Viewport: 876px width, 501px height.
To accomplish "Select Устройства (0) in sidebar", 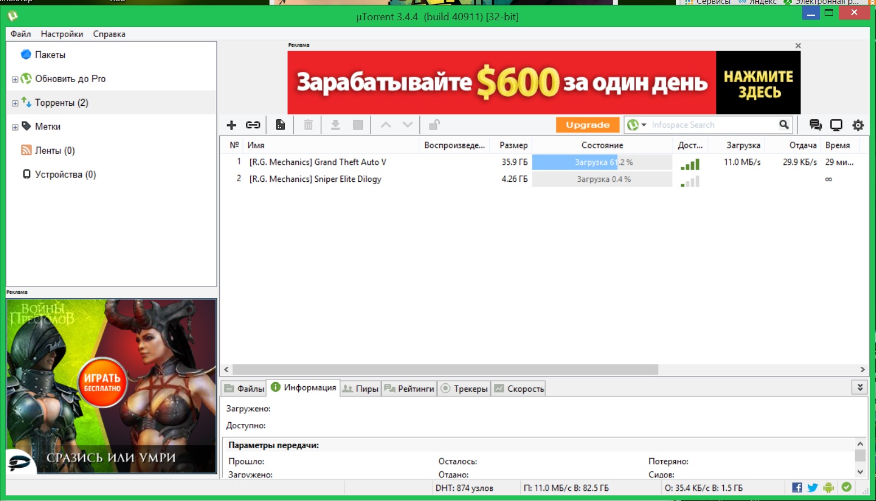I will (x=65, y=175).
